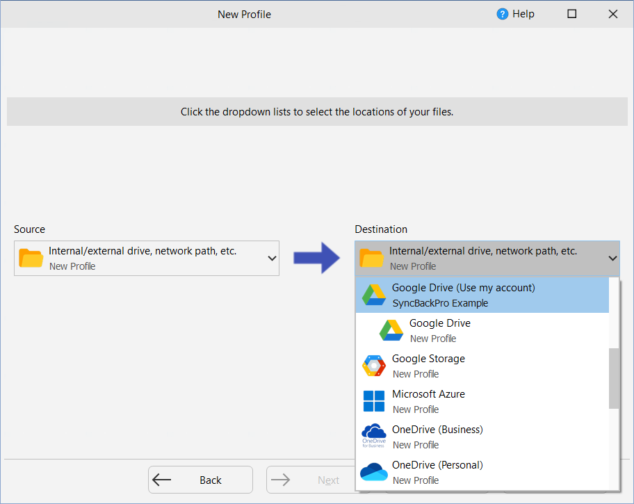Go Back to the previous step
The width and height of the screenshot is (634, 504).
[x=200, y=480]
